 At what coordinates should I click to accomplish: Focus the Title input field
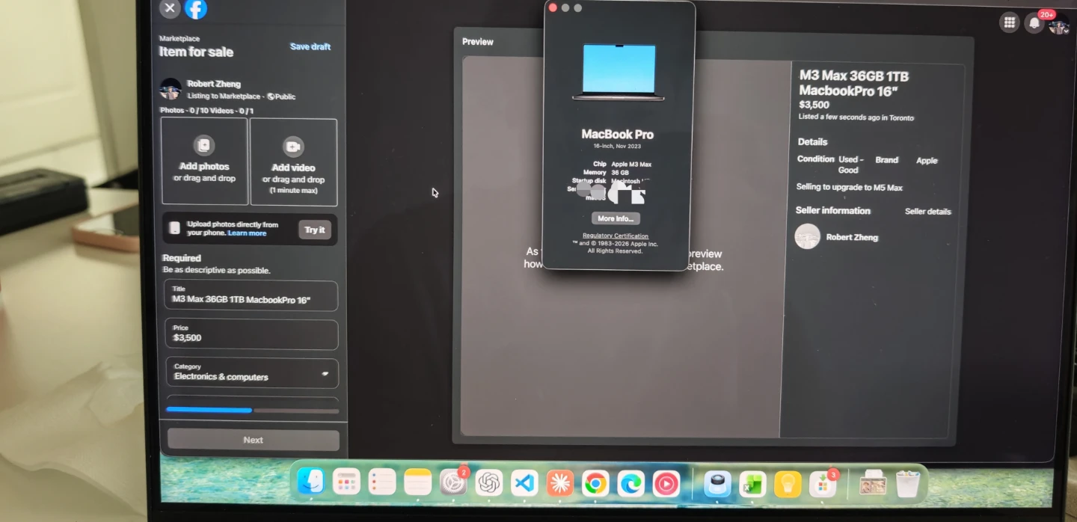coord(251,295)
